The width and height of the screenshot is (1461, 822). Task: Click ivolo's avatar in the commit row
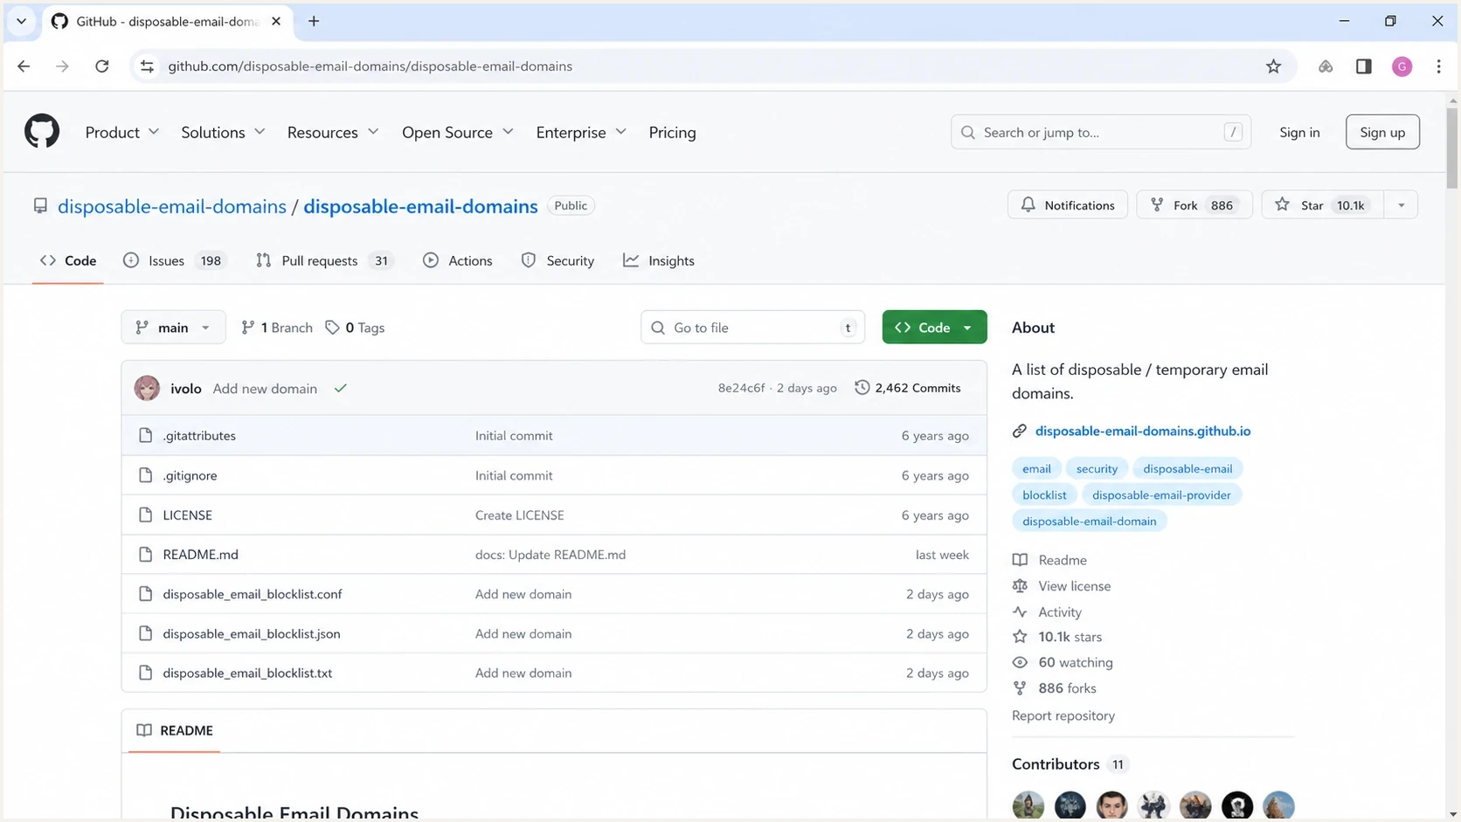[x=147, y=388]
